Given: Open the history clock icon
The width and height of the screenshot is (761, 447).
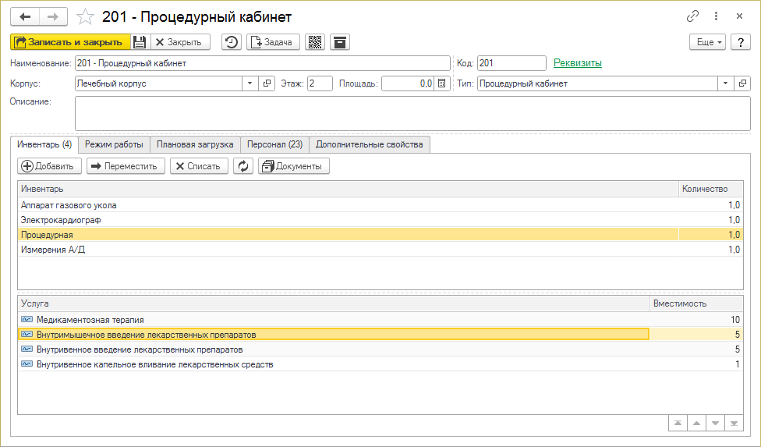Looking at the screenshot, I should 232,42.
